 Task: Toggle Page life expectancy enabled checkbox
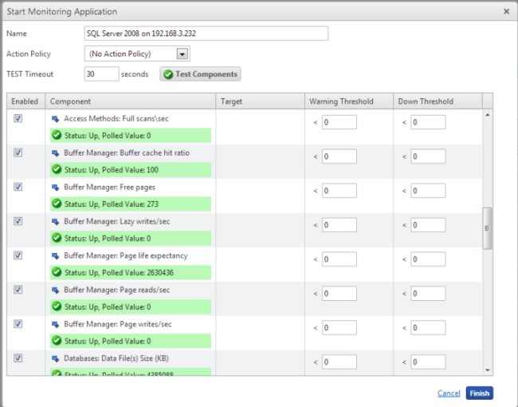pyautogui.click(x=18, y=255)
